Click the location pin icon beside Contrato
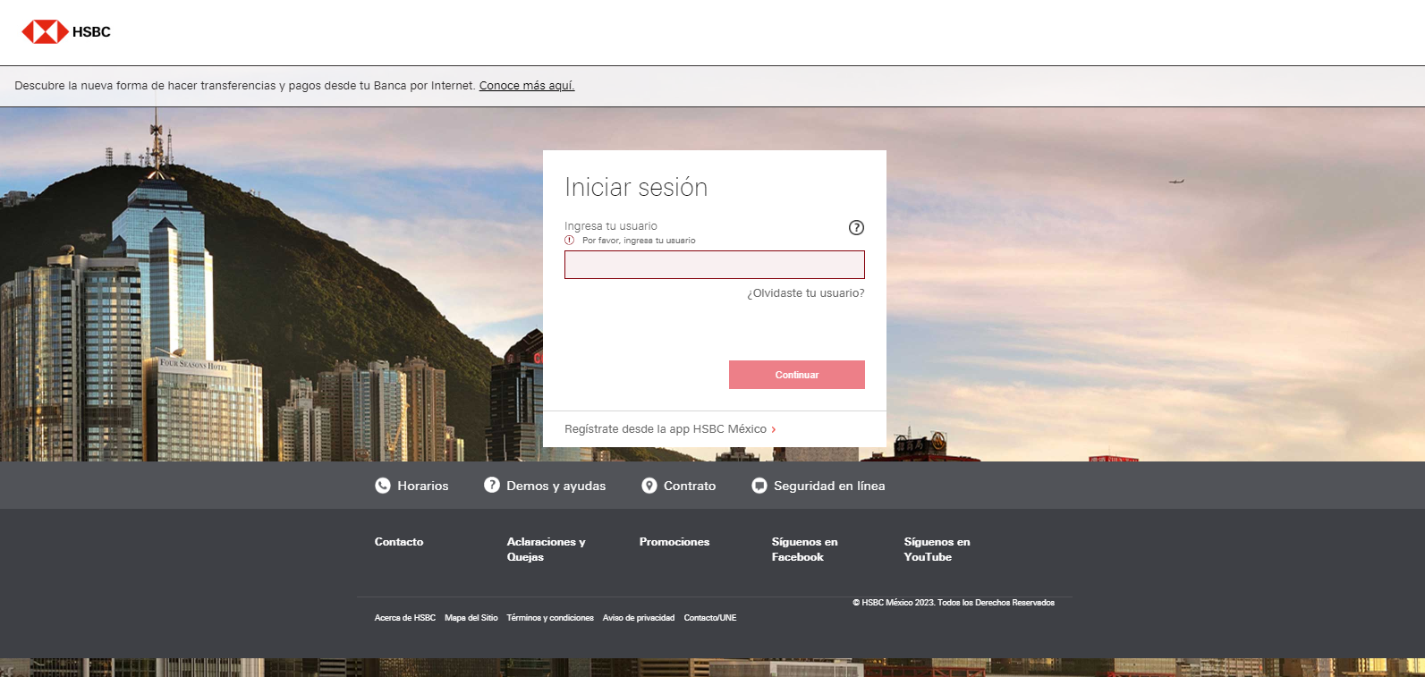 click(x=649, y=486)
